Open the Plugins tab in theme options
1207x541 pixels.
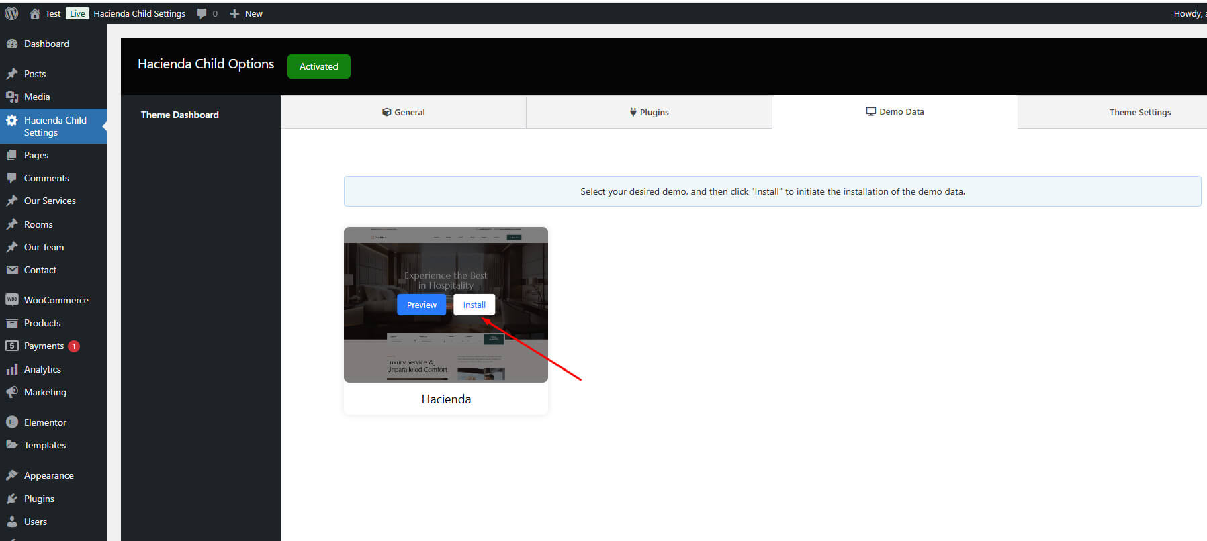pyautogui.click(x=649, y=112)
